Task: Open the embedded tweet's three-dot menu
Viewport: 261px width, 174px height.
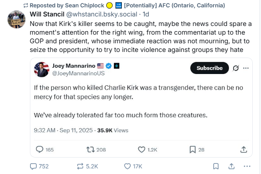Action: tap(246, 68)
